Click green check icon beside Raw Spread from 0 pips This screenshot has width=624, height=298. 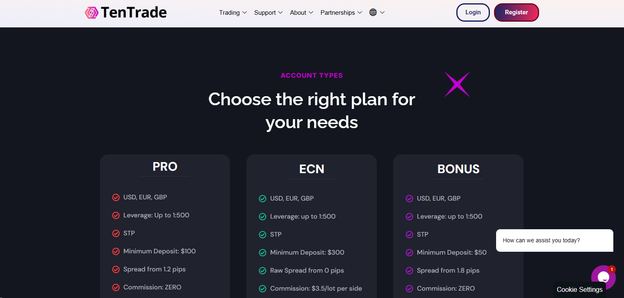(263, 271)
